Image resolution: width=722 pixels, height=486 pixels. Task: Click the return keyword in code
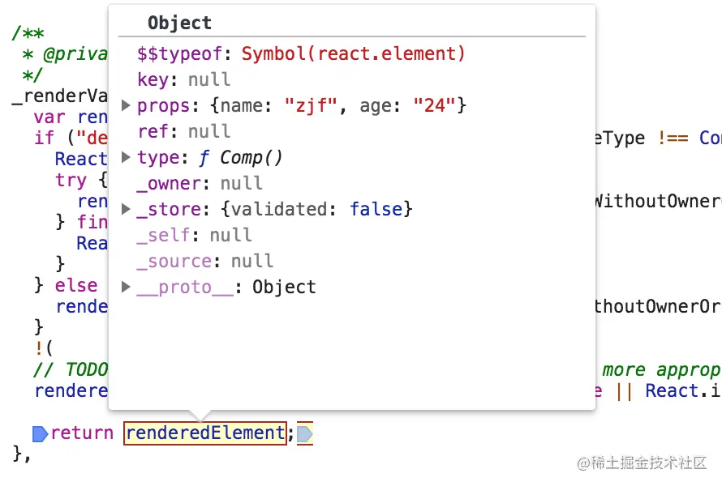point(82,433)
